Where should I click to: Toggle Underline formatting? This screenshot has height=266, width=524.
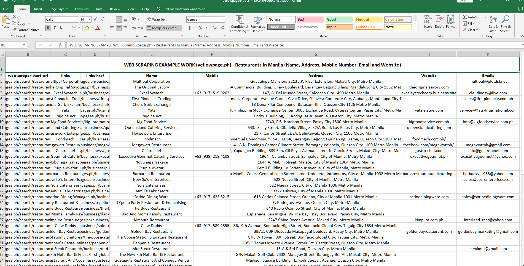point(61,28)
